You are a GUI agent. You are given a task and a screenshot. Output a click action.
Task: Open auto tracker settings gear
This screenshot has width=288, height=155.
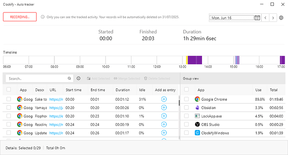[x=281, y=18]
